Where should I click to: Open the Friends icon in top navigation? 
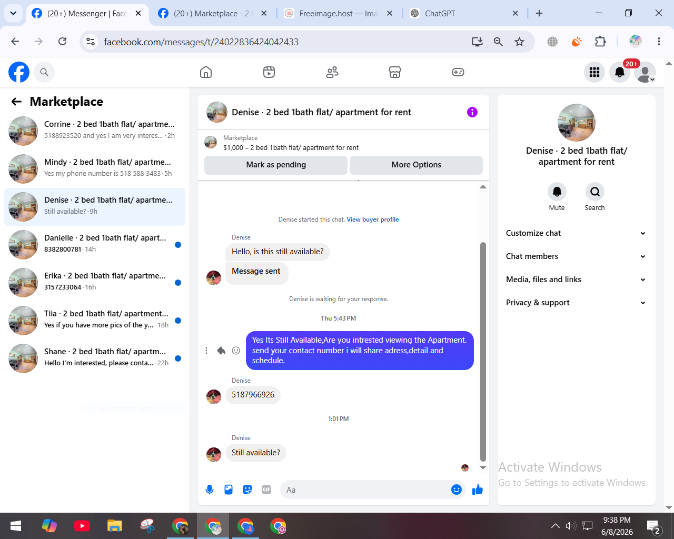[x=332, y=72]
